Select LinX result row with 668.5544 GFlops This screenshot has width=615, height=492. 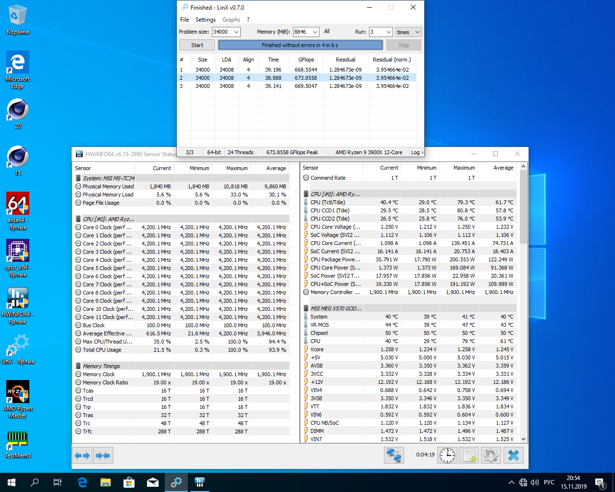pyautogui.click(x=297, y=70)
